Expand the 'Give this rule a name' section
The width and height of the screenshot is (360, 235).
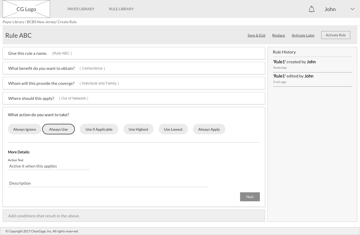[134, 53]
